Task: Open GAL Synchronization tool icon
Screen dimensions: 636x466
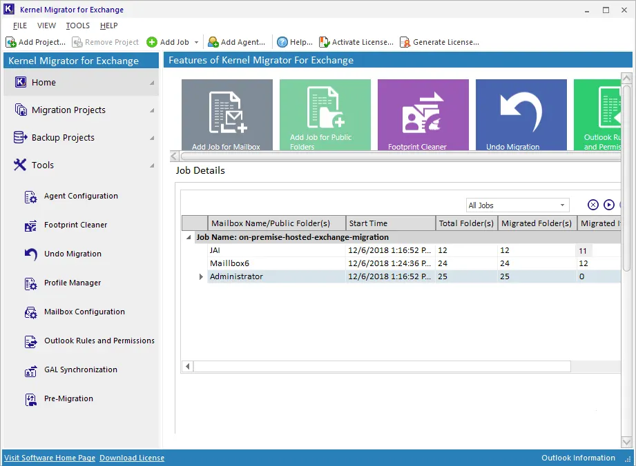Action: click(31, 371)
